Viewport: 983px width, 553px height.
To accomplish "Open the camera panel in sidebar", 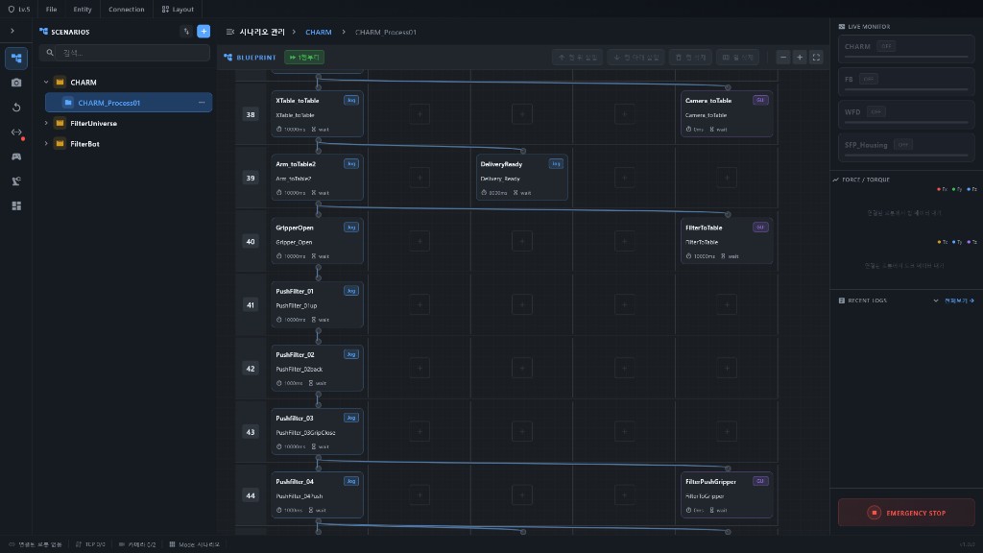I will pyautogui.click(x=16, y=83).
